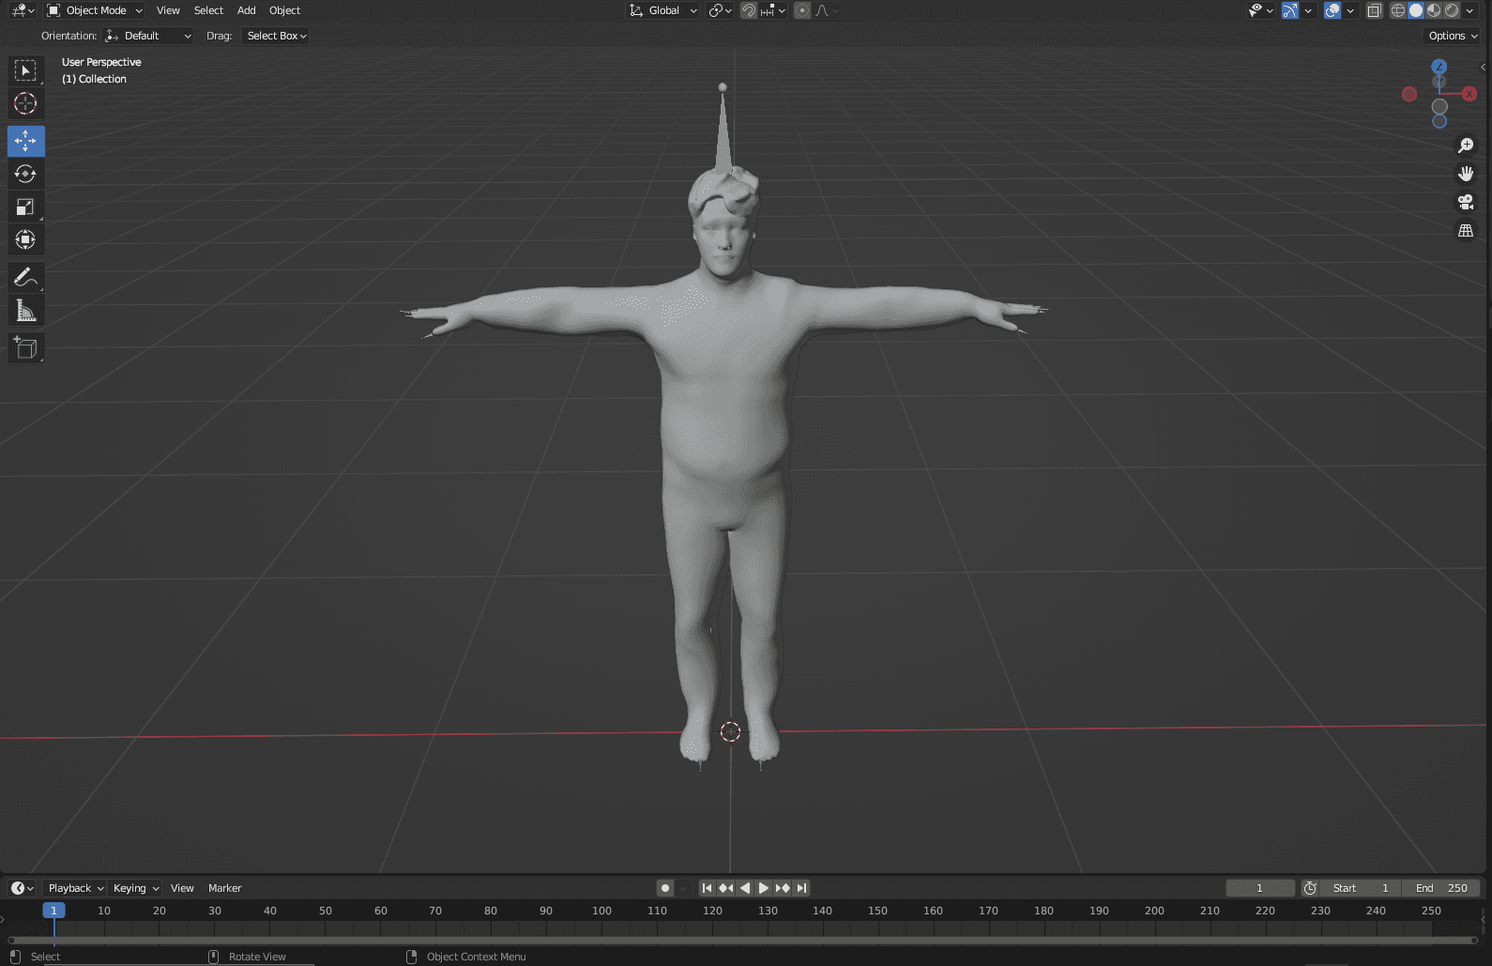The image size is (1492, 966).
Task: Select the Annotate pencil tool
Action: [x=25, y=277]
